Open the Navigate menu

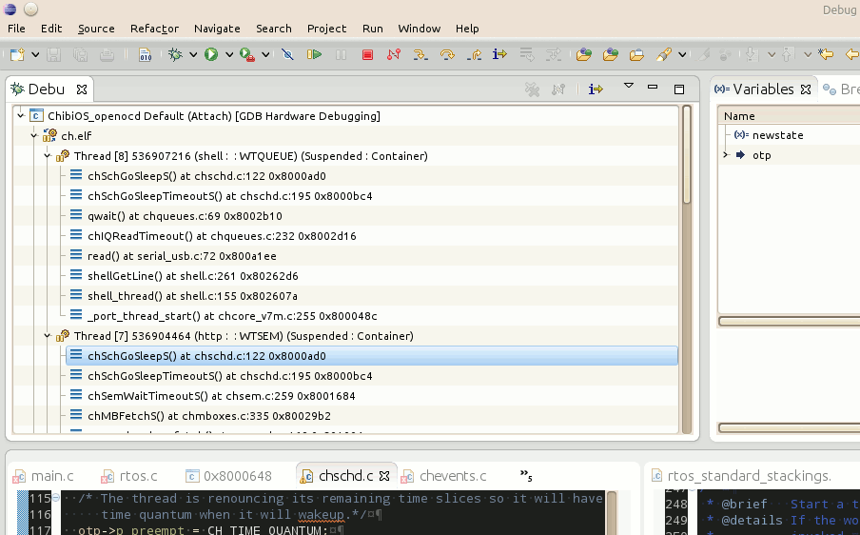[x=217, y=29]
